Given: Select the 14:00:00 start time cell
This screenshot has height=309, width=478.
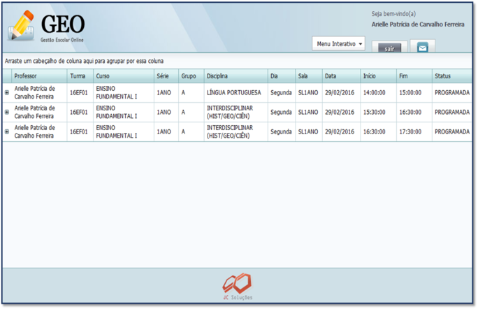Looking at the screenshot, I should (x=379, y=93).
